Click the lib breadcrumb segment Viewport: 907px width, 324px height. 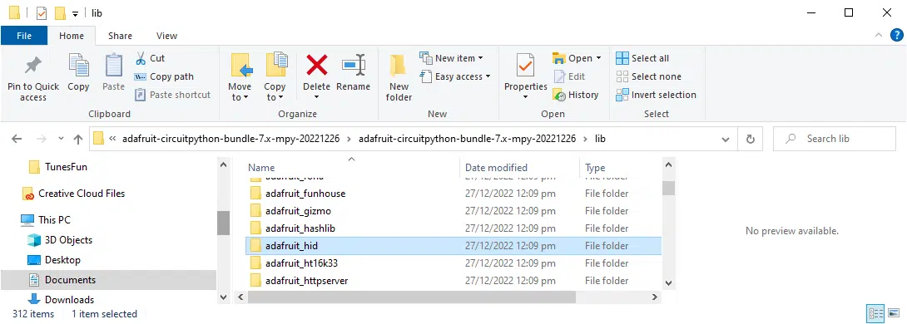pyautogui.click(x=601, y=139)
